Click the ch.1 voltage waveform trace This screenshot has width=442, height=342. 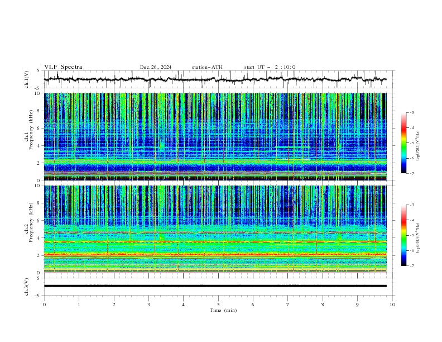pyautogui.click(x=215, y=79)
